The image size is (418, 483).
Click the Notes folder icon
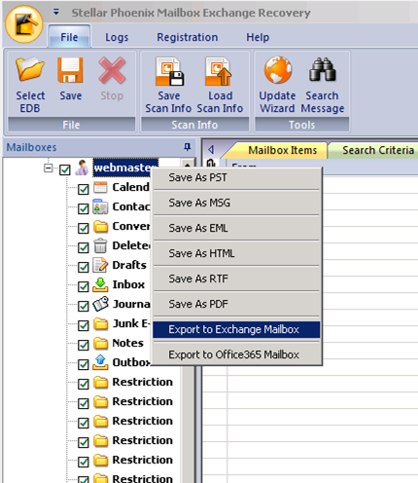click(x=101, y=343)
